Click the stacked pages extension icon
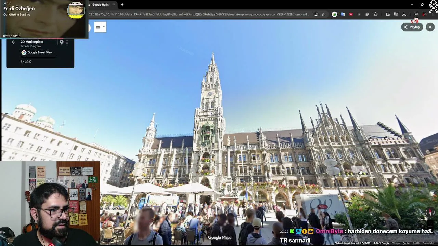The height and width of the screenshot is (246, 438). point(367,14)
